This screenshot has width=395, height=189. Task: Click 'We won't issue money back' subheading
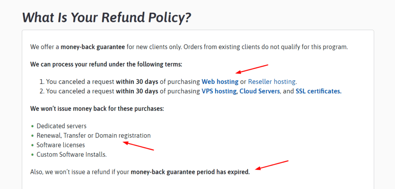click(x=97, y=109)
